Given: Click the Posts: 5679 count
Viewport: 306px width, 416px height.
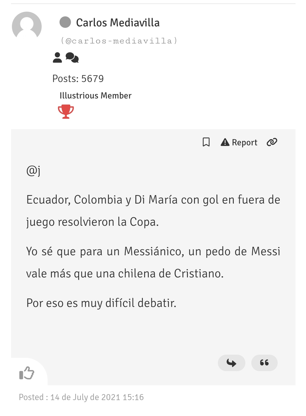Looking at the screenshot, I should coord(78,79).
